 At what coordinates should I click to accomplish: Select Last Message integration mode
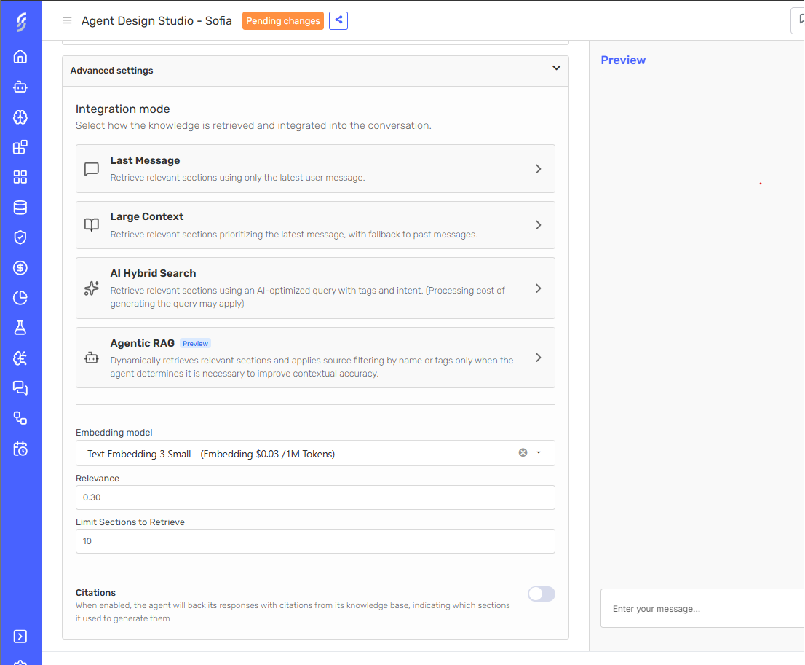coord(315,168)
